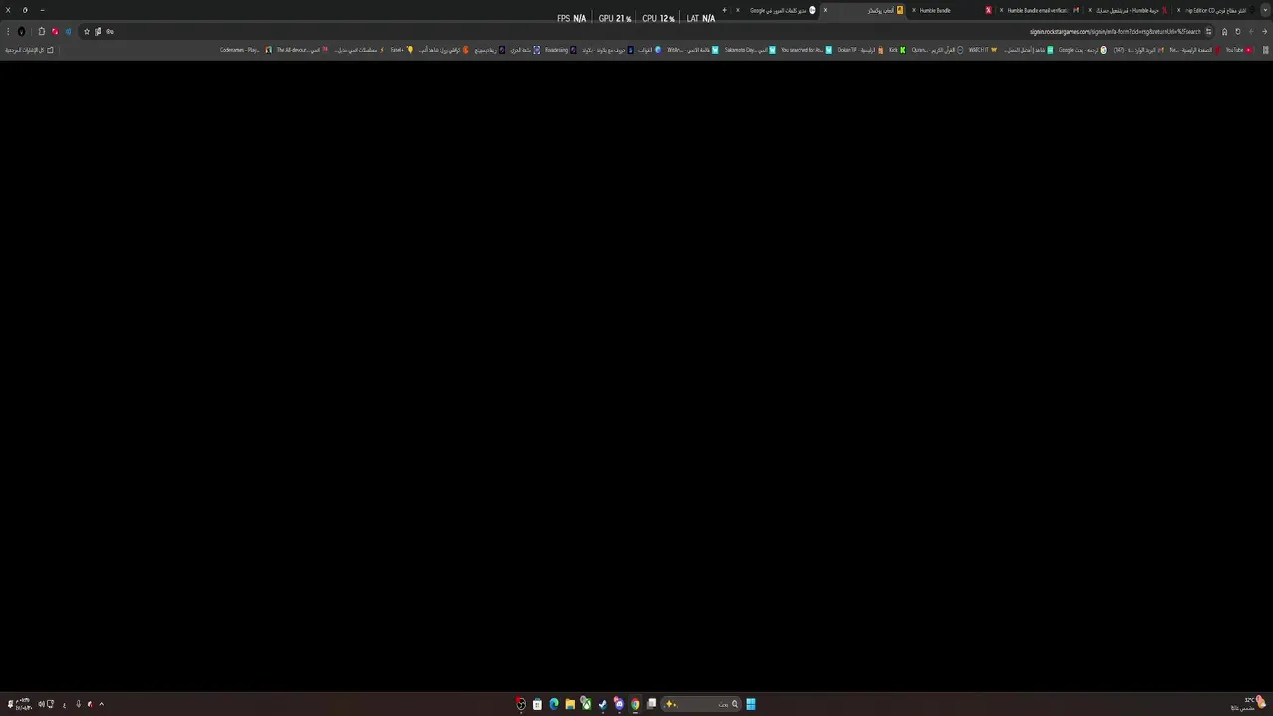The image size is (1273, 716).
Task: Open Microsoft Store from the taskbar
Action: click(x=537, y=704)
